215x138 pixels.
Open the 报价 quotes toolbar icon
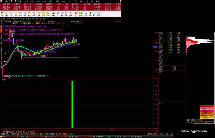[x=16, y=14]
